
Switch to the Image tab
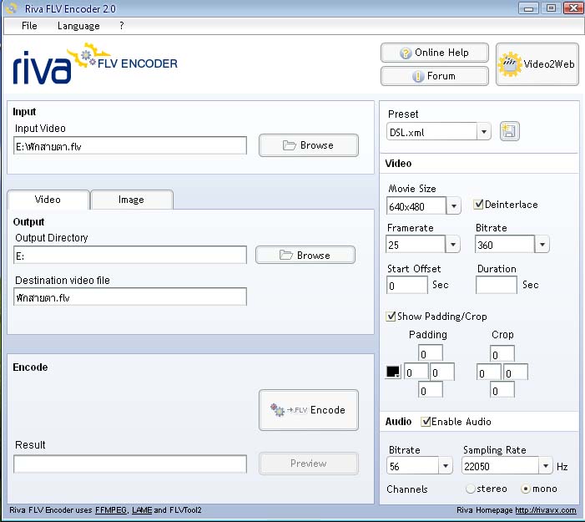click(x=131, y=200)
